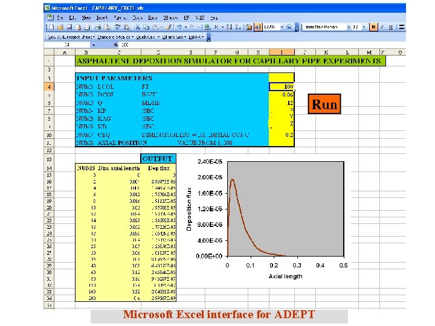Select the AXIAL POSITION label cell
This screenshot has width=435, height=326.
tap(122, 142)
